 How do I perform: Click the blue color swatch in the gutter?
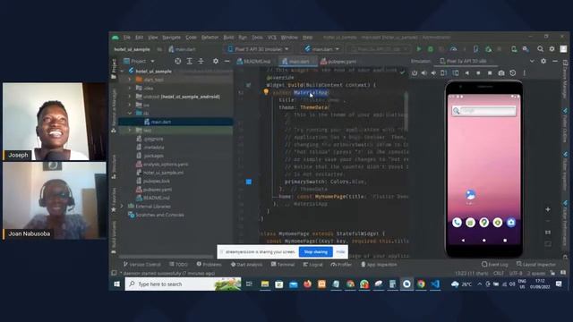click(249, 182)
